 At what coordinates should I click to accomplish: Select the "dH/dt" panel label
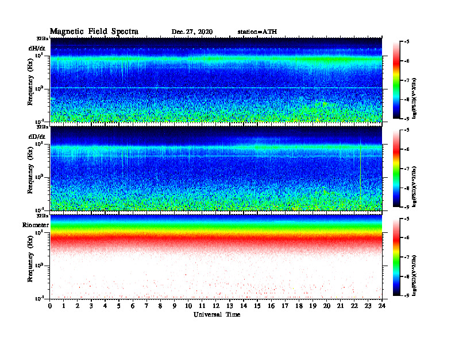point(37,48)
